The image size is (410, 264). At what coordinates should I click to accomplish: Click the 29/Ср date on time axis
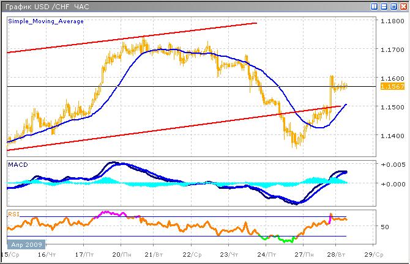[x=375, y=254]
